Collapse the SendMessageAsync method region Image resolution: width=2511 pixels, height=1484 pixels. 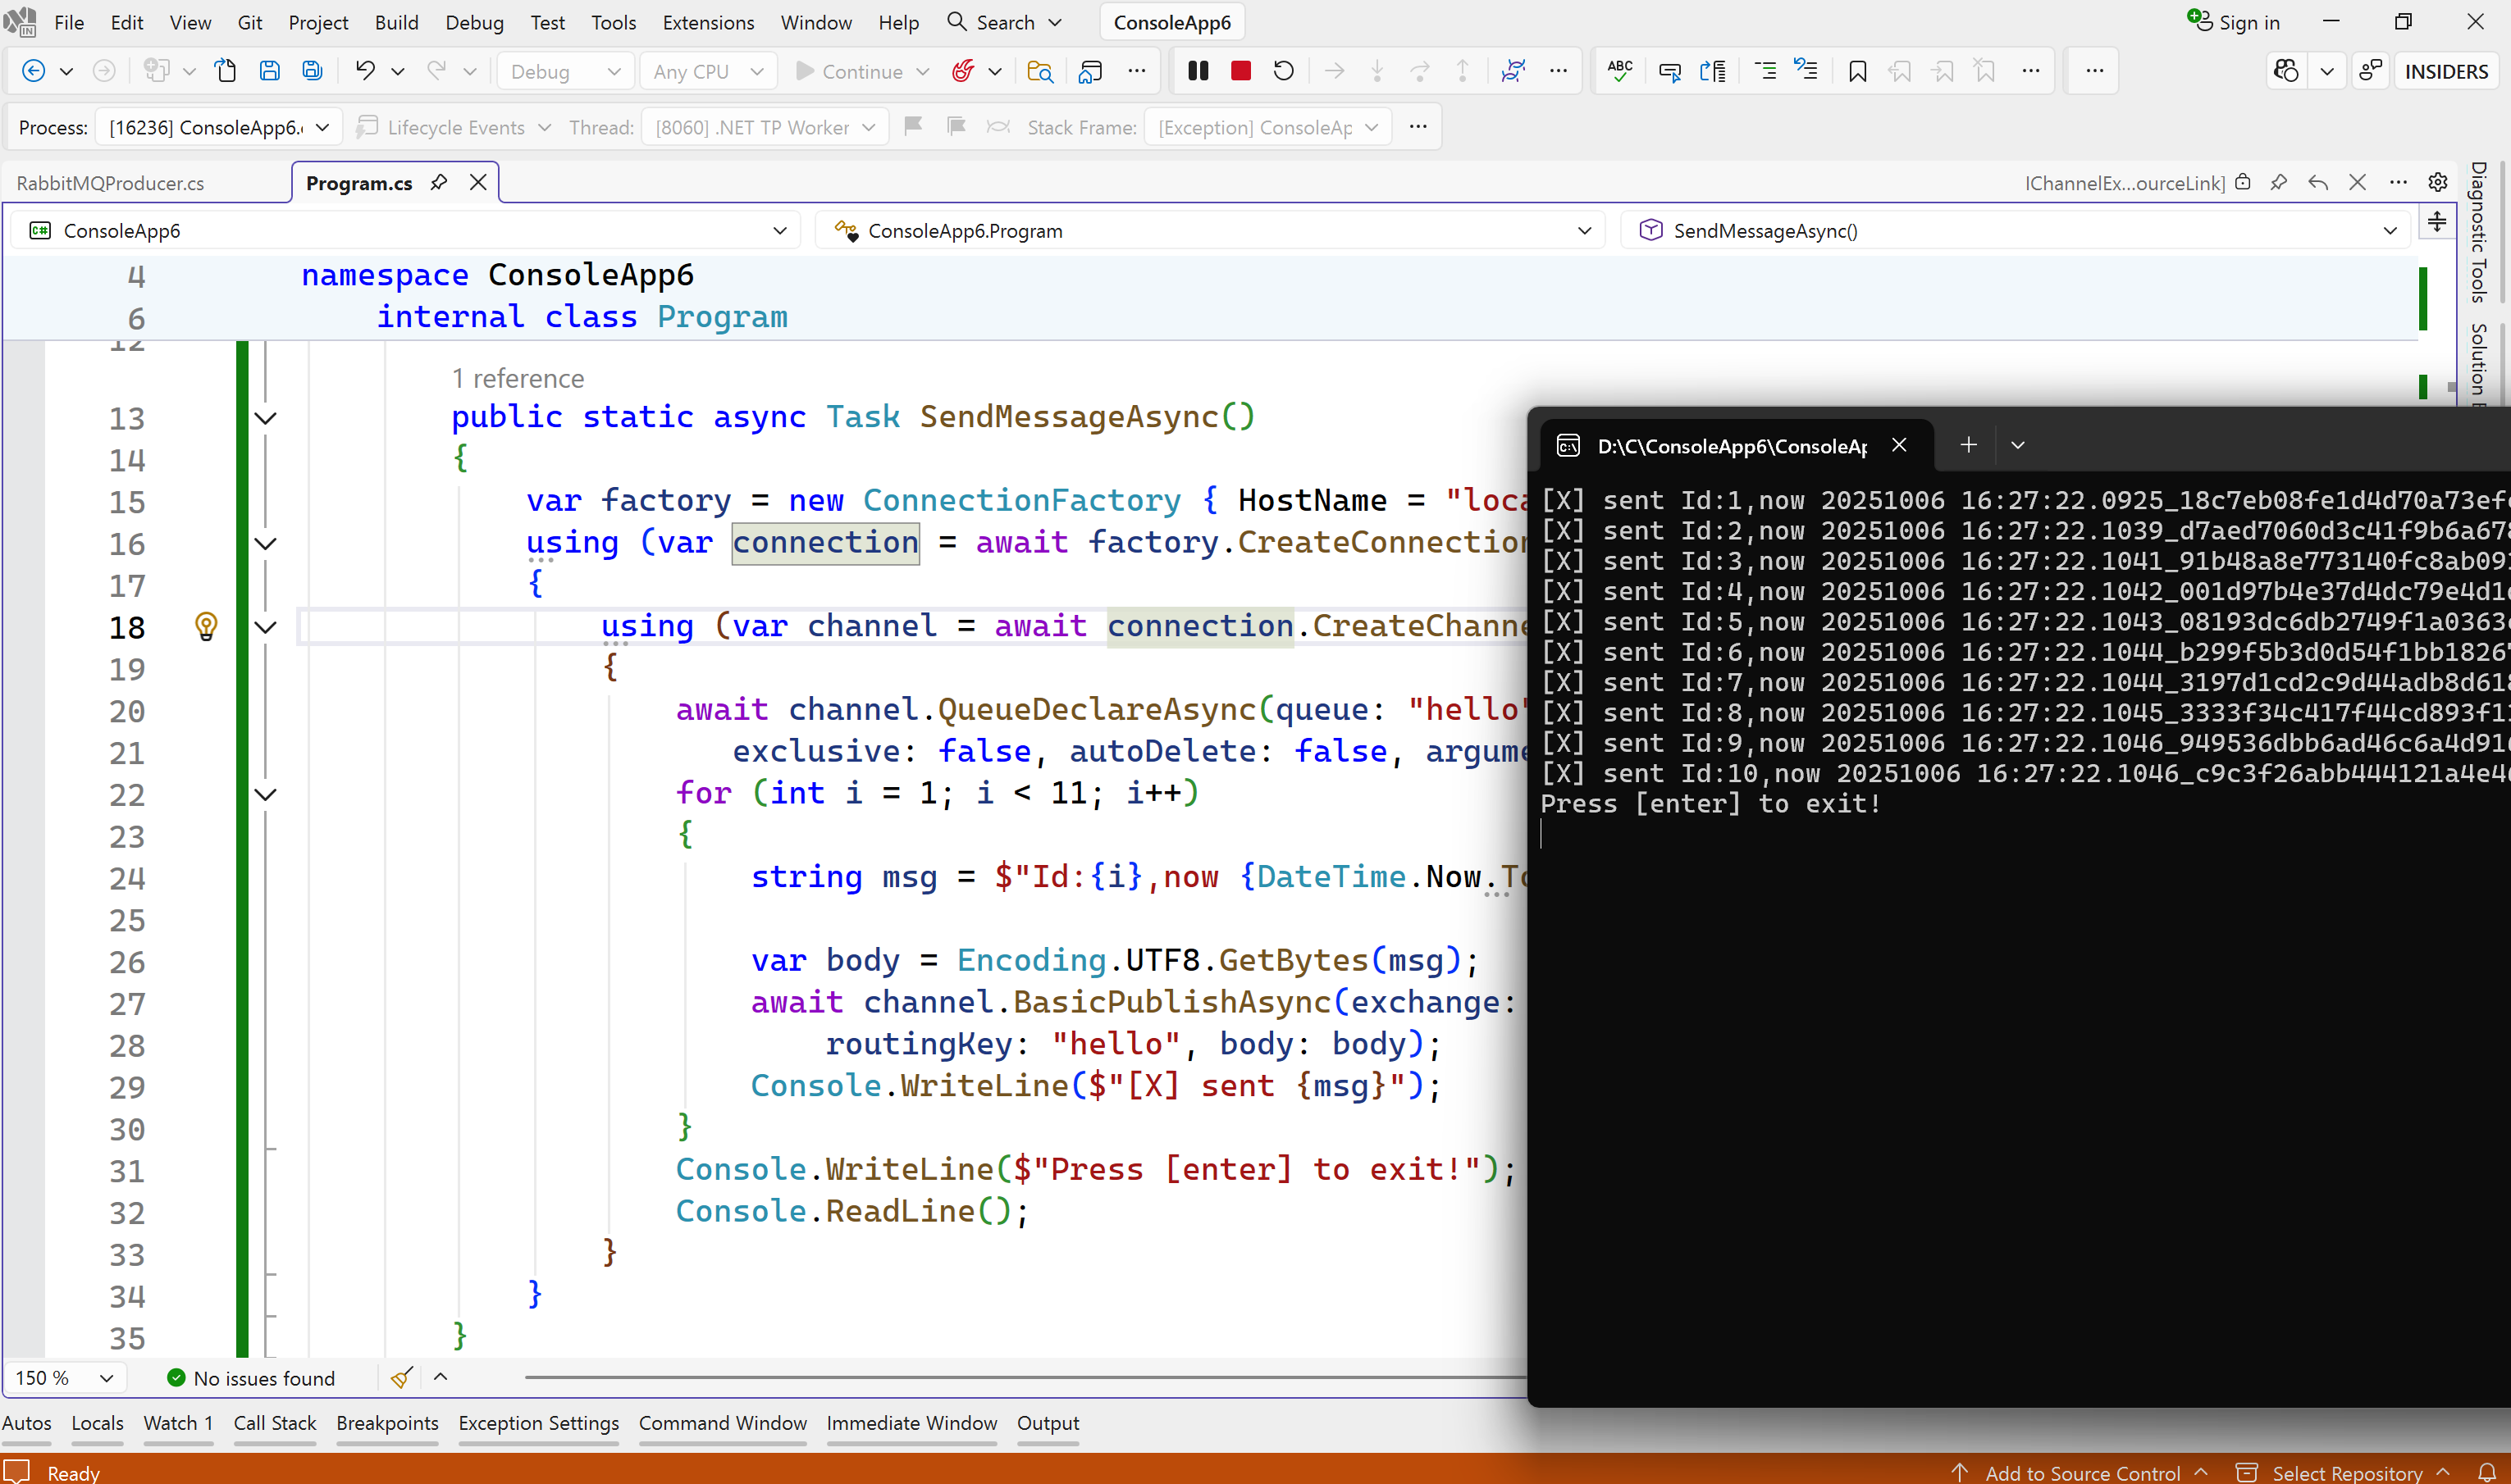[265, 418]
